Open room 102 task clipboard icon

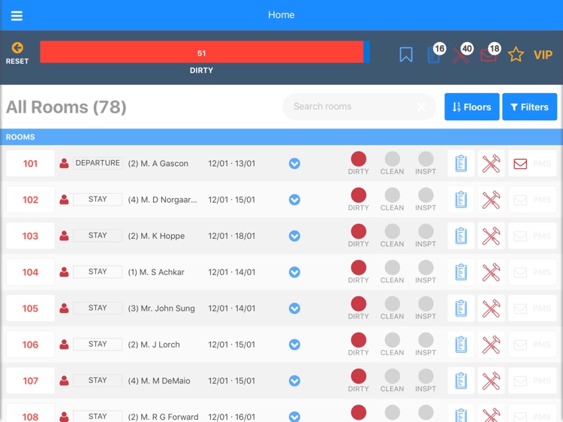[x=461, y=200]
